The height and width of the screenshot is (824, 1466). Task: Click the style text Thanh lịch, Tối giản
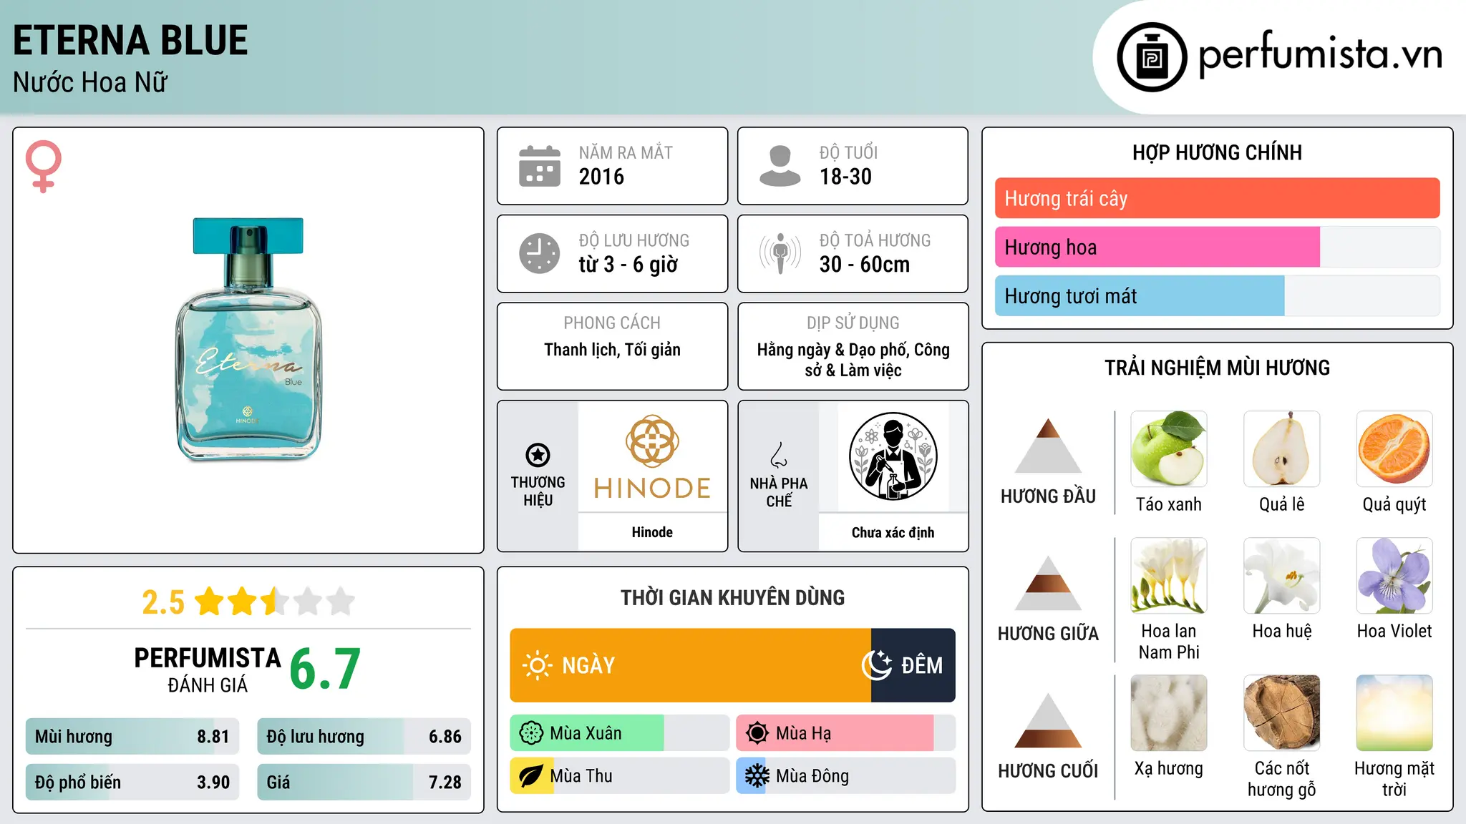pyautogui.click(x=612, y=350)
